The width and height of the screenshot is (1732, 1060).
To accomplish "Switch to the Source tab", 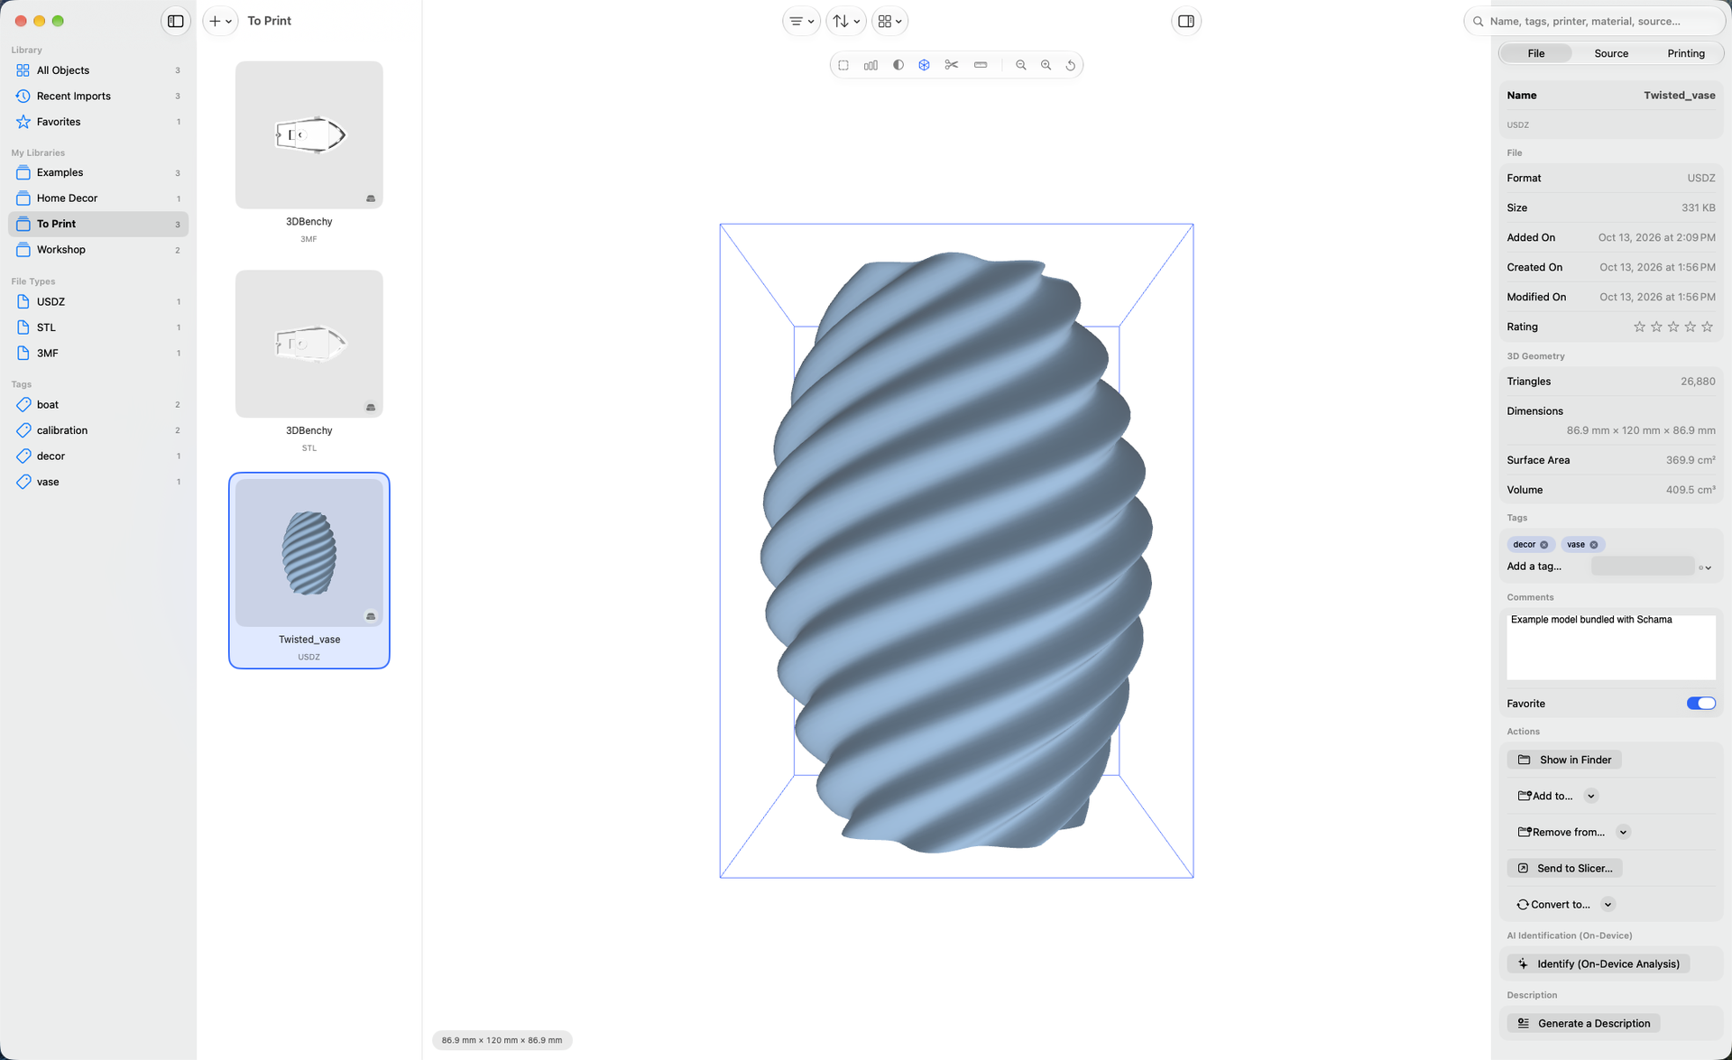I will pos(1610,53).
